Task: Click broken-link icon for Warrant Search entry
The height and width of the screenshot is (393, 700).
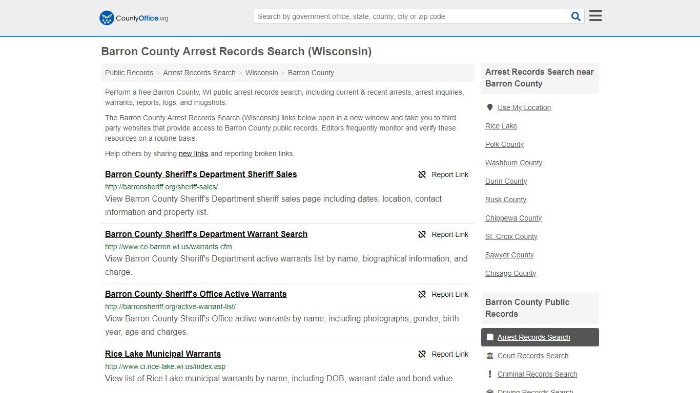Action: pos(422,234)
